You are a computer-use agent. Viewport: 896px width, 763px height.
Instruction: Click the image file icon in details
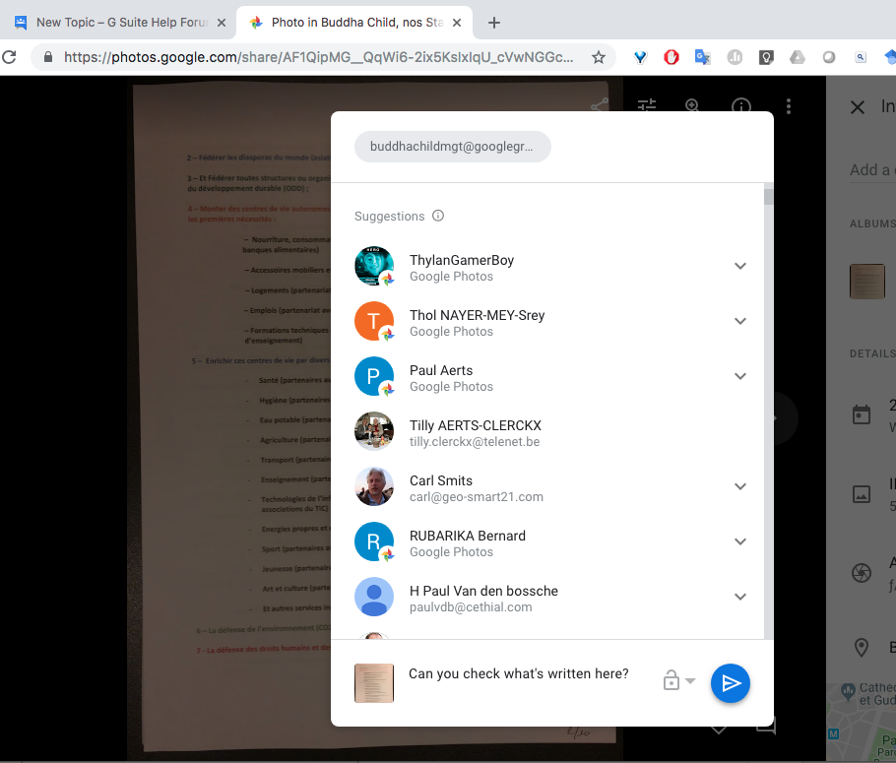point(862,494)
